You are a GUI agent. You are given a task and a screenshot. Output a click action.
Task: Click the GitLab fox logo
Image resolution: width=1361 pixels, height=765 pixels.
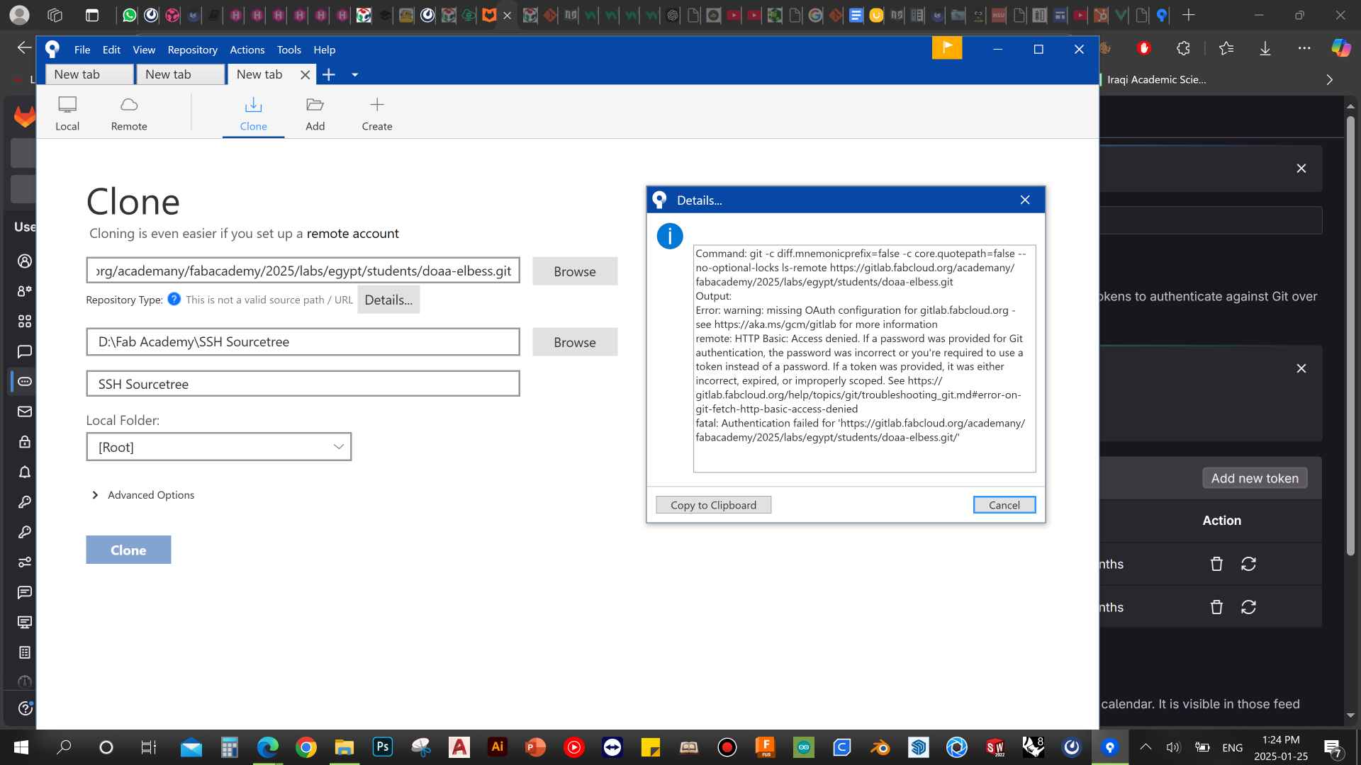[x=25, y=116]
